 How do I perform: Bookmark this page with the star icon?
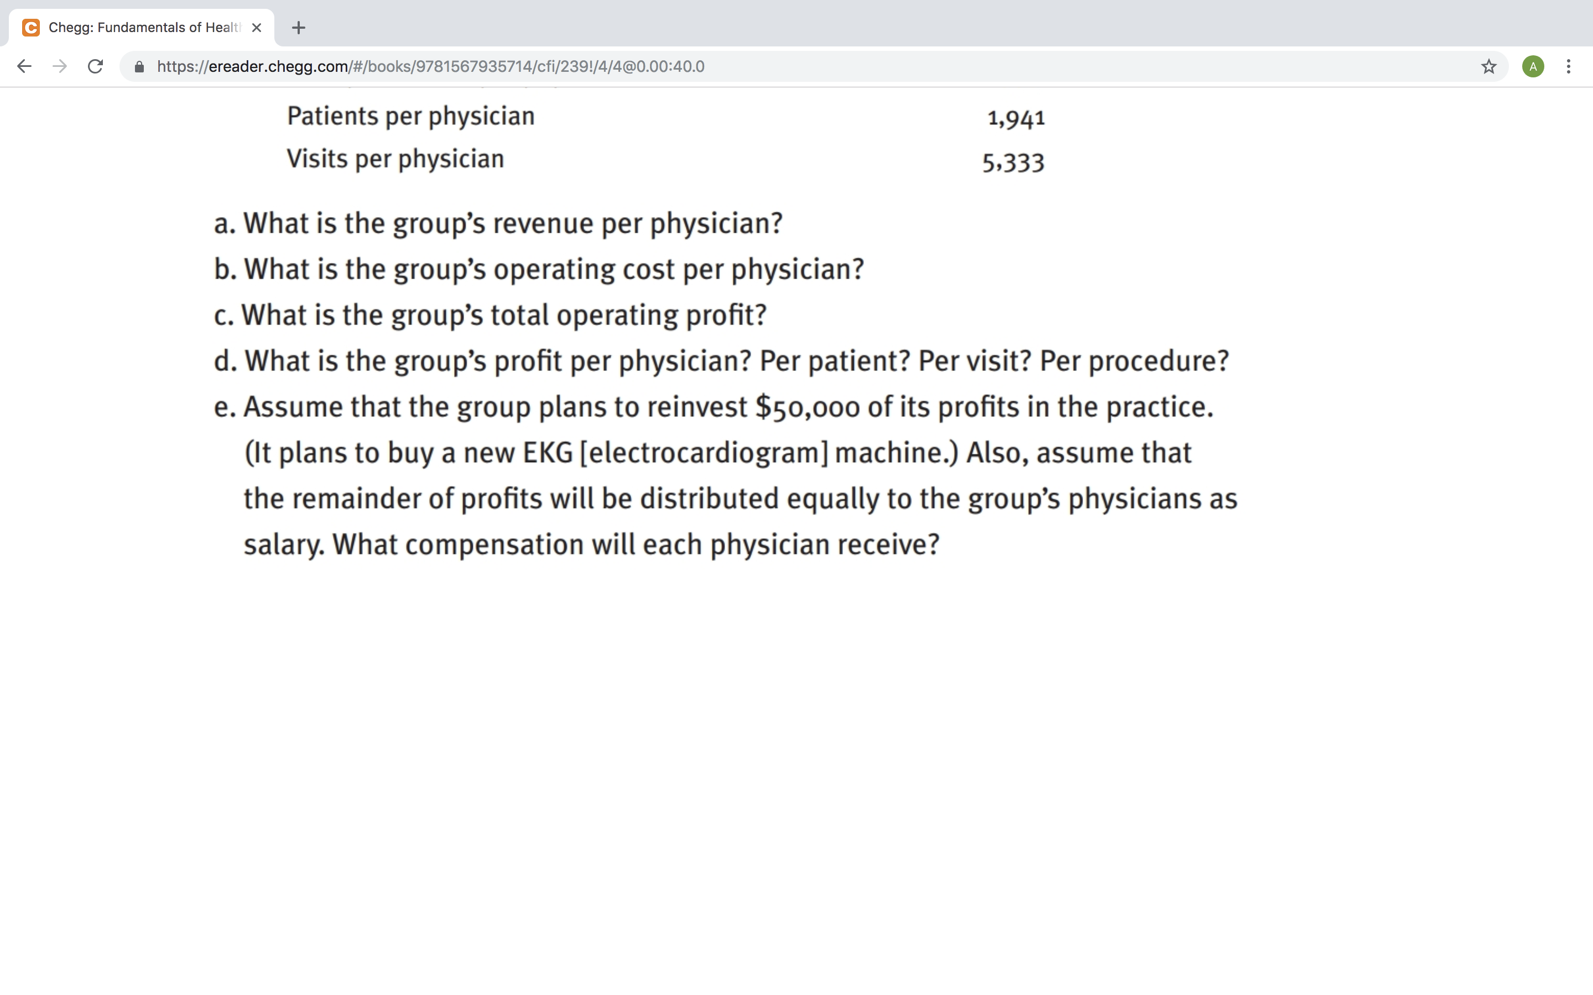pos(1488,66)
